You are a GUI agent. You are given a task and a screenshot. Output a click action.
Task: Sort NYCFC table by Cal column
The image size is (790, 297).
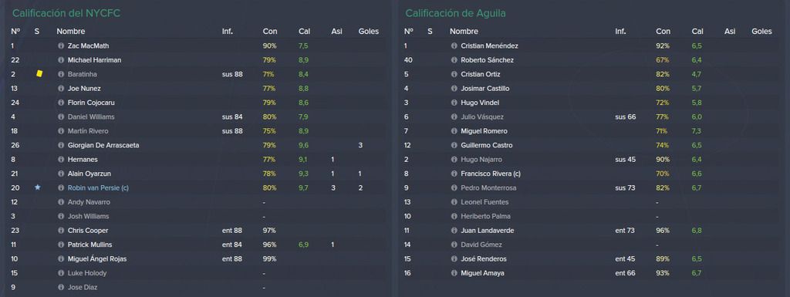pyautogui.click(x=304, y=31)
